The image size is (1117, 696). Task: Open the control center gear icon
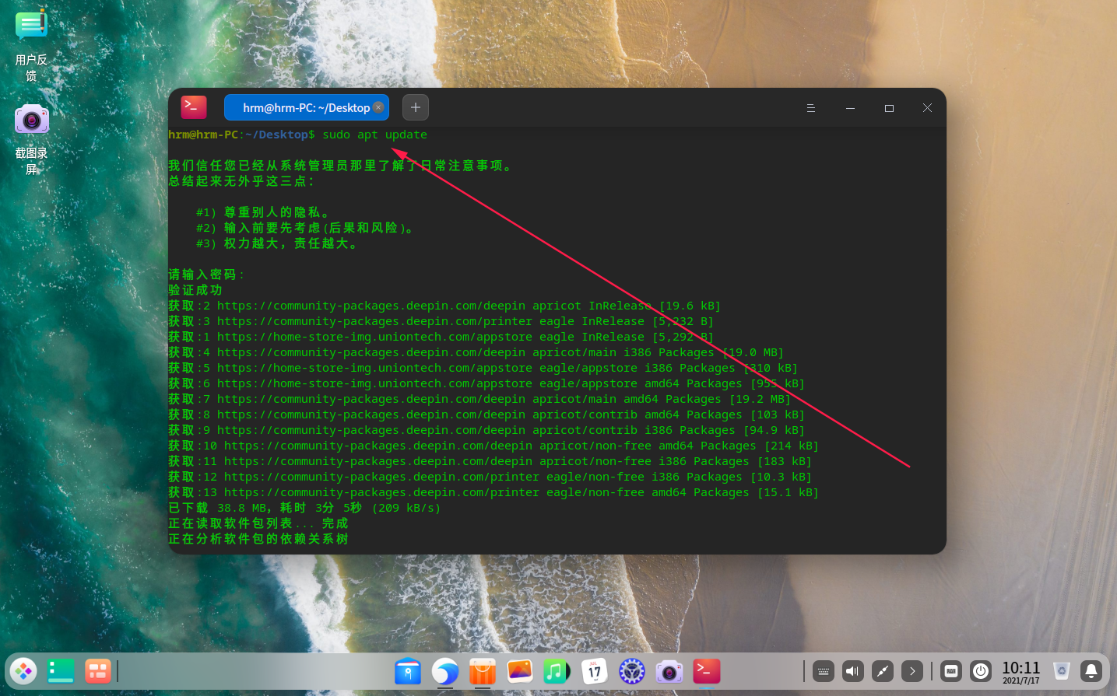pos(631,671)
